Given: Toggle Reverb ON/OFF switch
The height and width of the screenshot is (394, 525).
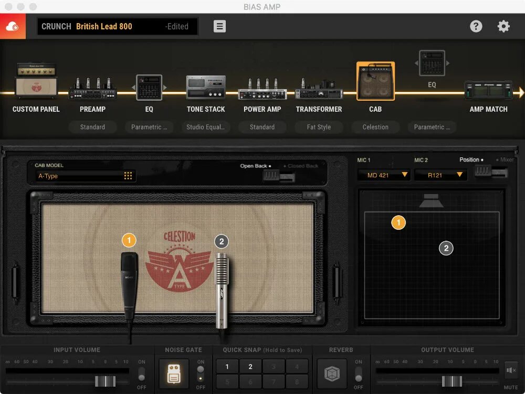Looking at the screenshot, I should 358,374.
